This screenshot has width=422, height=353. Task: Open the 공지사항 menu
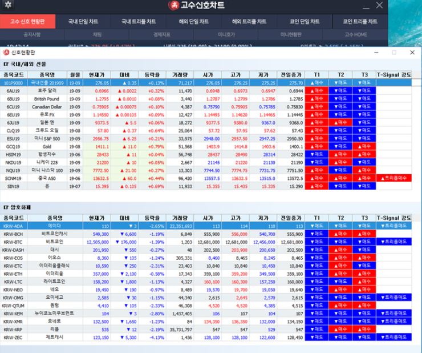pyautogui.click(x=32, y=34)
